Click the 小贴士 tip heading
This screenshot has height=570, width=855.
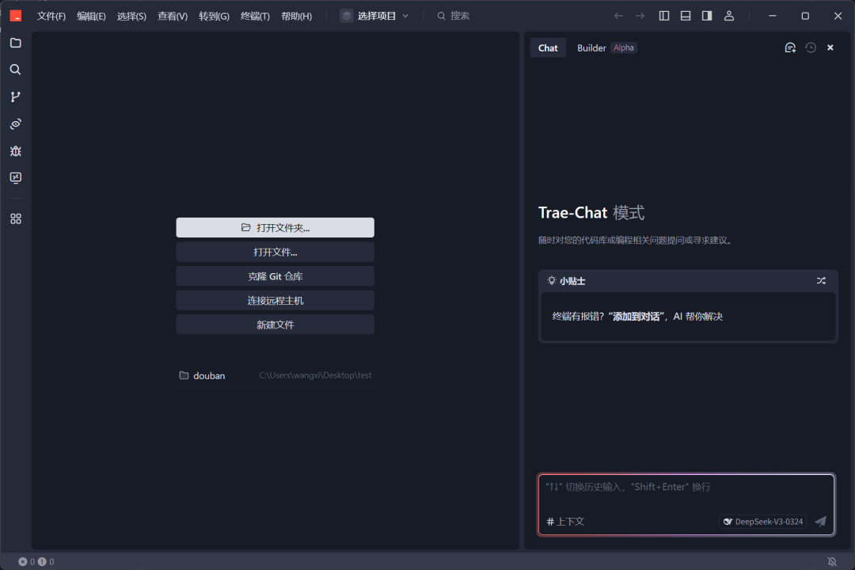point(572,281)
